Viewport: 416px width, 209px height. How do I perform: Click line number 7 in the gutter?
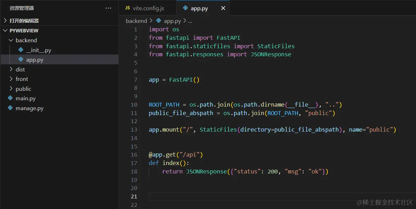136,80
